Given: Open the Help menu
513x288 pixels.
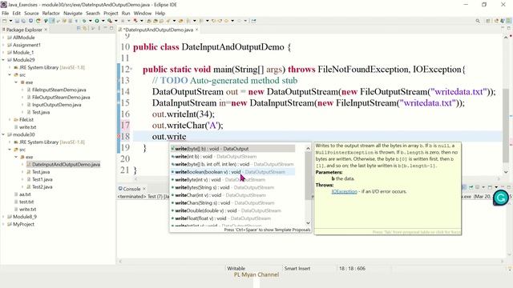Looking at the screenshot, I should point(160,13).
